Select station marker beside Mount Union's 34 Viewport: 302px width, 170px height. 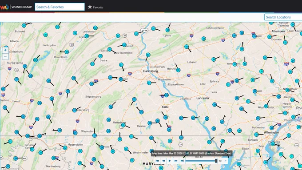tap(67, 52)
